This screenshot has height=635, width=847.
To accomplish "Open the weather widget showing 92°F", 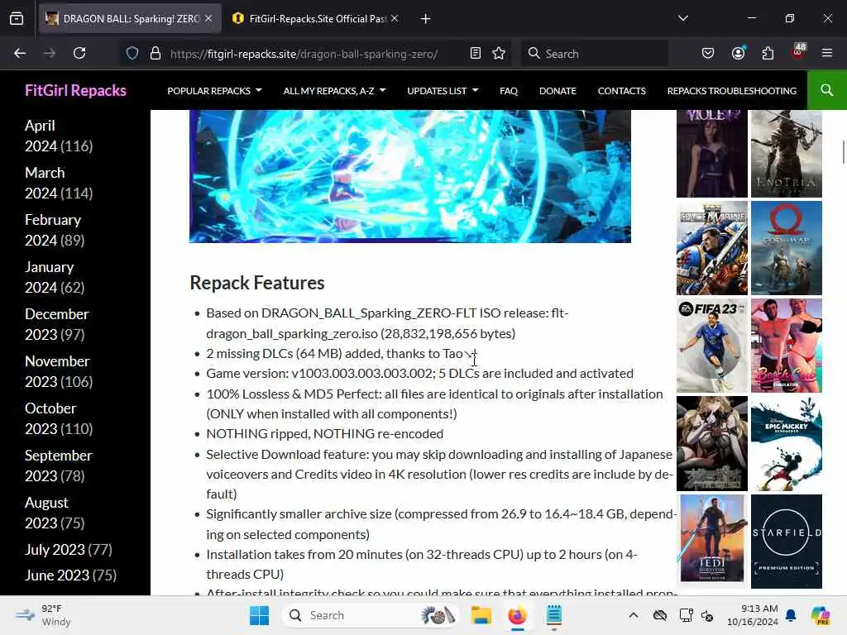I will 43,615.
